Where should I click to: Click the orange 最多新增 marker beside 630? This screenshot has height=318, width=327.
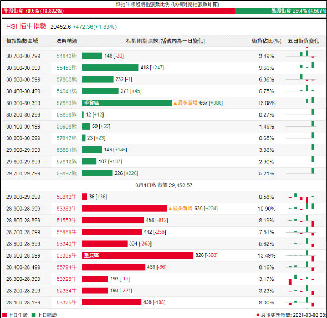pos(180,209)
